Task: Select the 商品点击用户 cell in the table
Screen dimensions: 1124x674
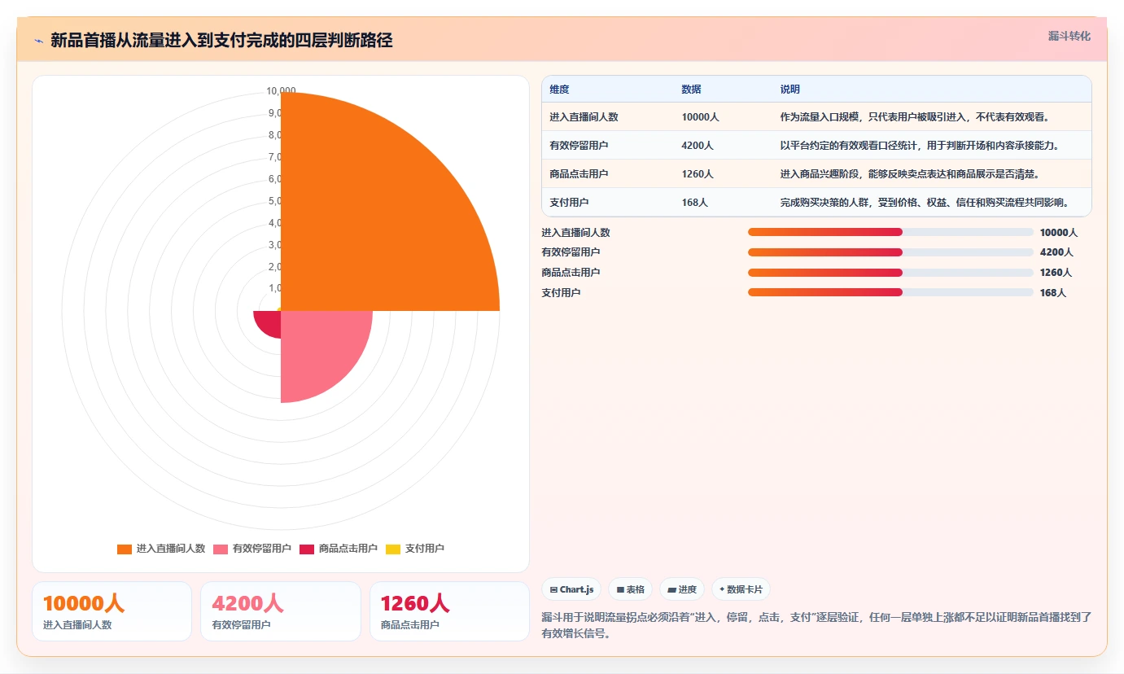Action: tap(579, 174)
